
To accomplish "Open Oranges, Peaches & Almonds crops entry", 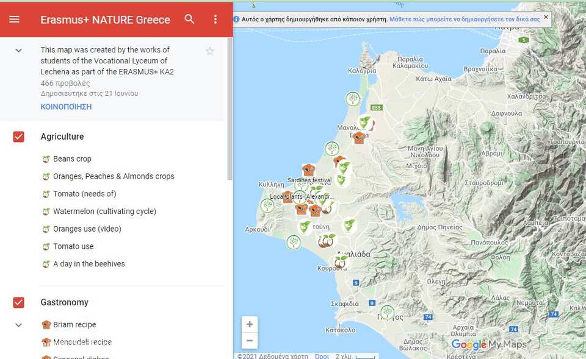I will pos(114,176).
